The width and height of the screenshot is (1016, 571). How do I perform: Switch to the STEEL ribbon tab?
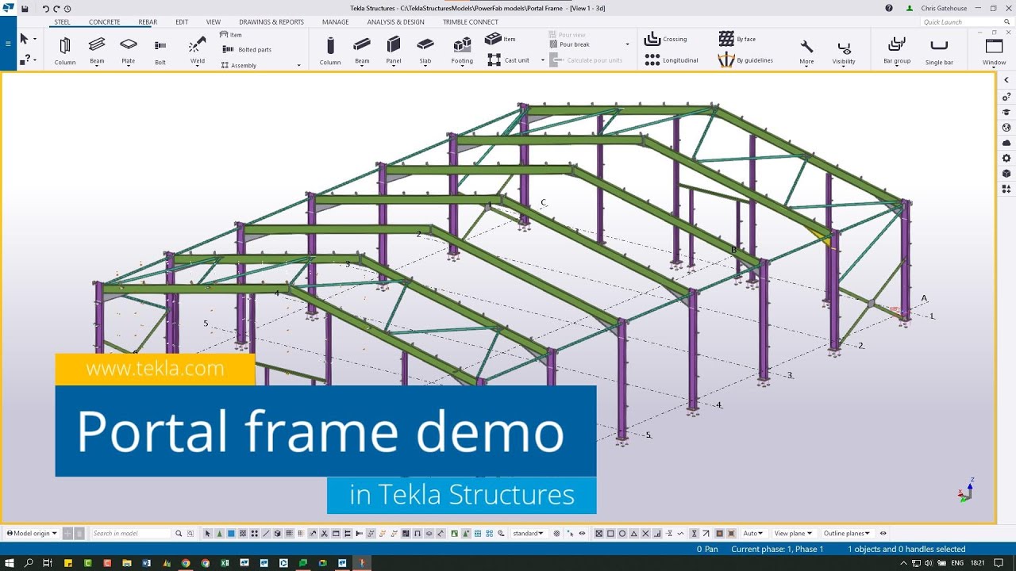[x=62, y=22]
